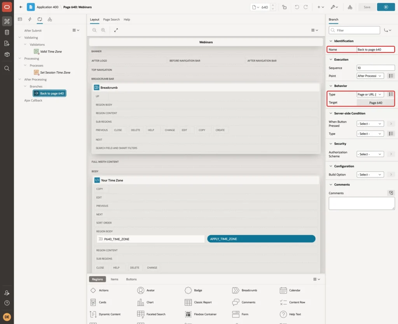Open the When Button Pressed dropdown
The image size is (398, 324).
tap(370, 123)
